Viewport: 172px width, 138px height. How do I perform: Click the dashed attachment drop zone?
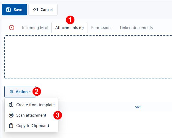coord(88,57)
